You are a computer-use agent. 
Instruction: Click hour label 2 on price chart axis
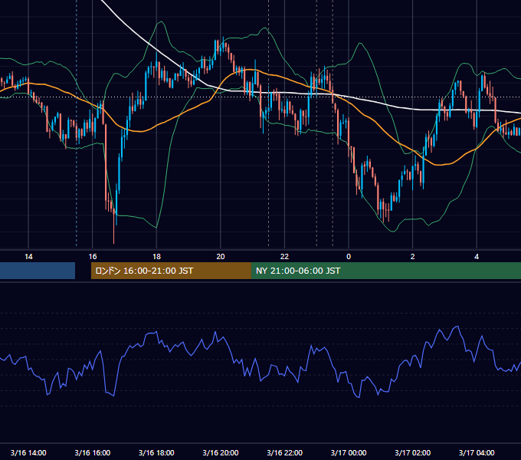tap(413, 257)
